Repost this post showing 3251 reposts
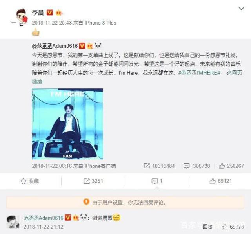 click(x=93, y=181)
